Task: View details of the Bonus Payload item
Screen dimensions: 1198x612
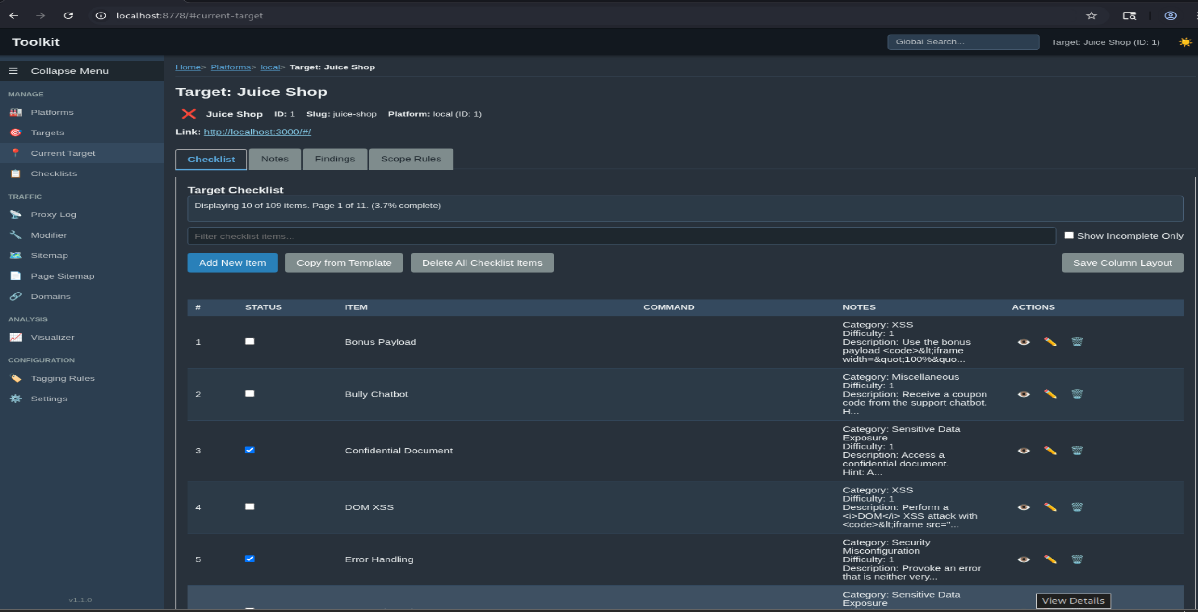Action: 1024,342
